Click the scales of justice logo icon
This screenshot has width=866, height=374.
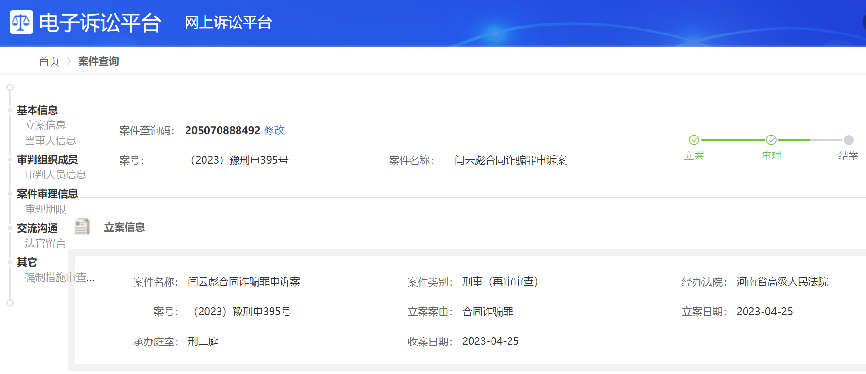[x=21, y=22]
